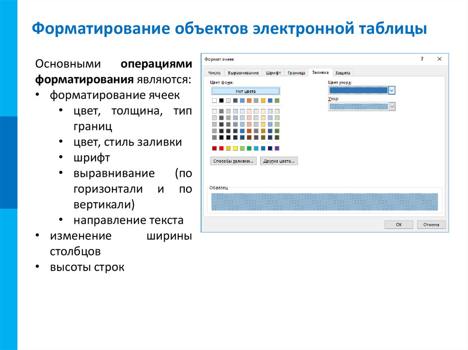Open the Число tab
Viewport: 468px width, 350px height.
(214, 73)
